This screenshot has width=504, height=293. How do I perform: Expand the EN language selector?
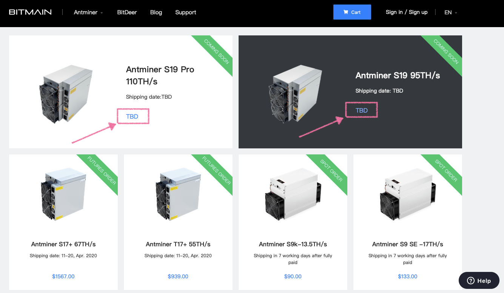coord(451,12)
